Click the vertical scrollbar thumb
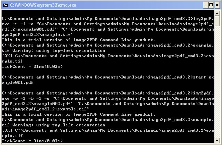Screen dimensions: 222x145 pos(217,21)
